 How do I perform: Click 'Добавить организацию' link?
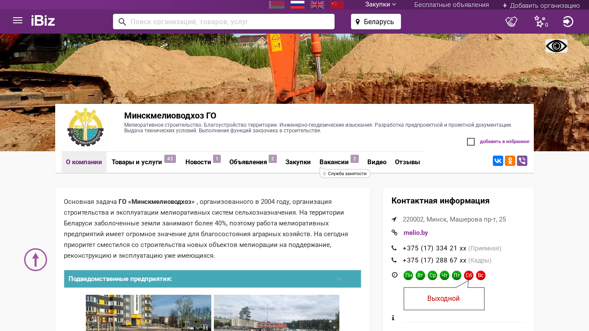541,6
